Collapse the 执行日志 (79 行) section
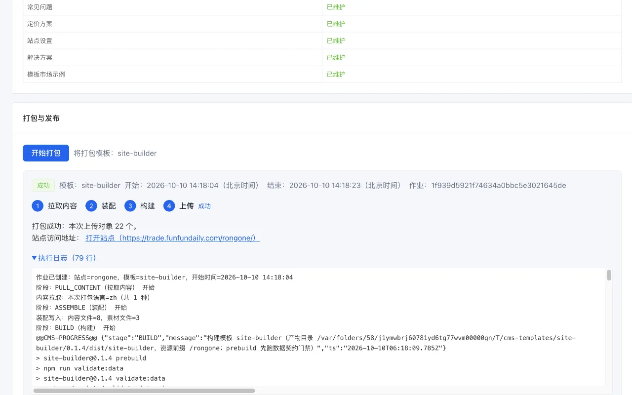Image resolution: width=632 pixels, height=395 pixels. click(x=64, y=258)
